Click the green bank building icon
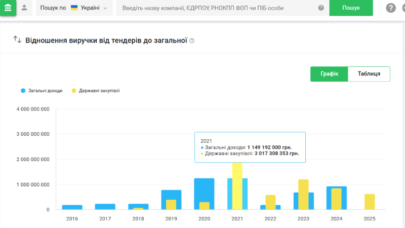Viewport: 405px width, 228px height. point(8,8)
